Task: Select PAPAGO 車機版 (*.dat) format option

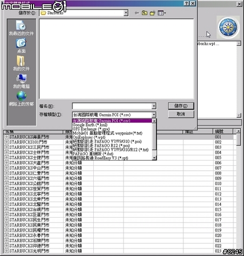Action: [x=112, y=154]
